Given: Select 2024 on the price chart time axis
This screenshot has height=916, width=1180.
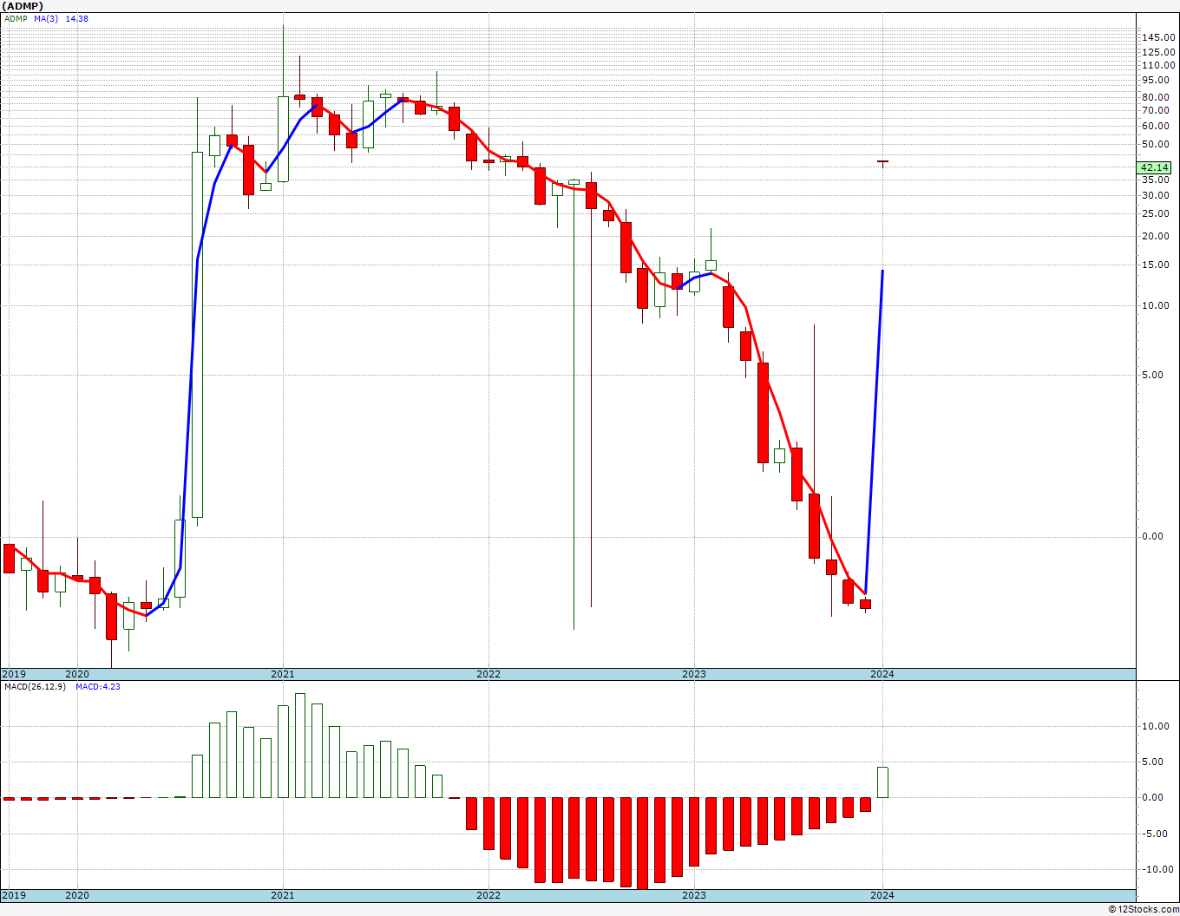Looking at the screenshot, I should [882, 674].
